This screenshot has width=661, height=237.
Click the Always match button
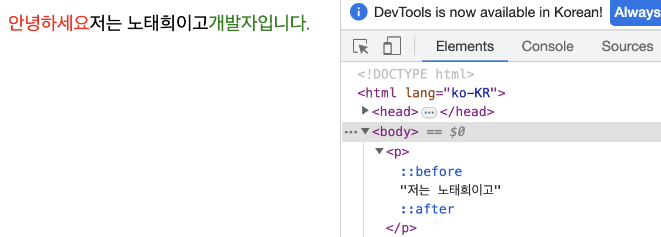click(x=635, y=12)
